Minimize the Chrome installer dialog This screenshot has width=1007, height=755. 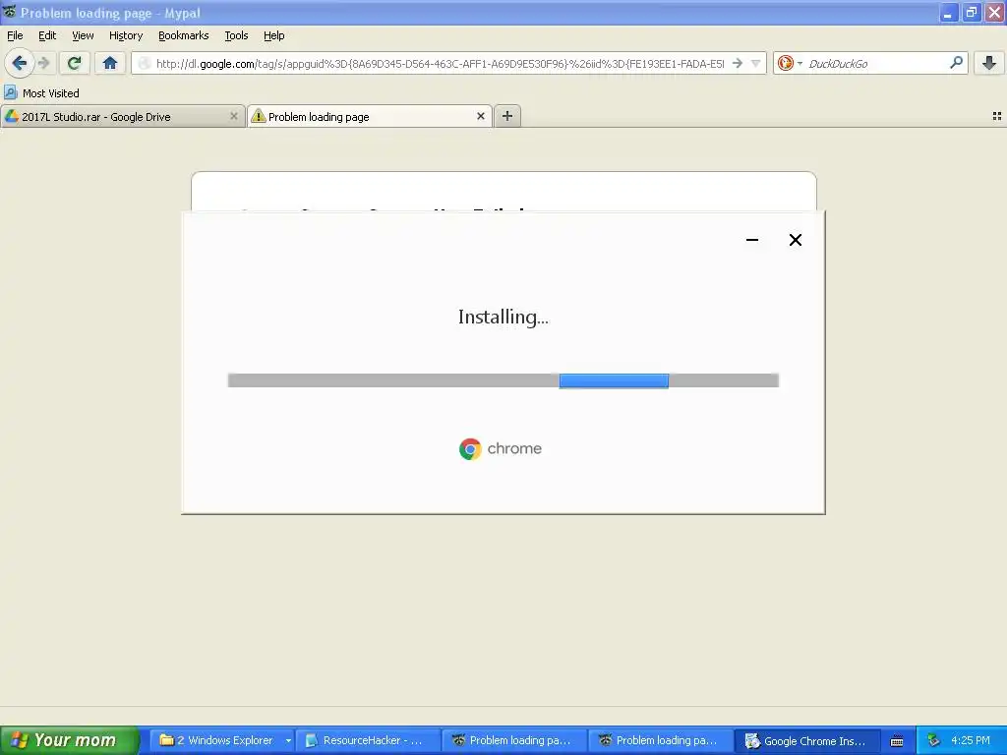[x=752, y=240]
